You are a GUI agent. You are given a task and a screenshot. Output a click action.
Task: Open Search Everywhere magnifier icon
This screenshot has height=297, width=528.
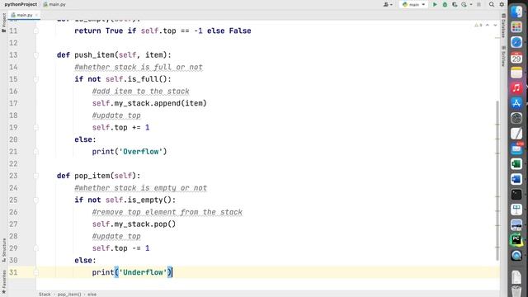tap(492, 5)
